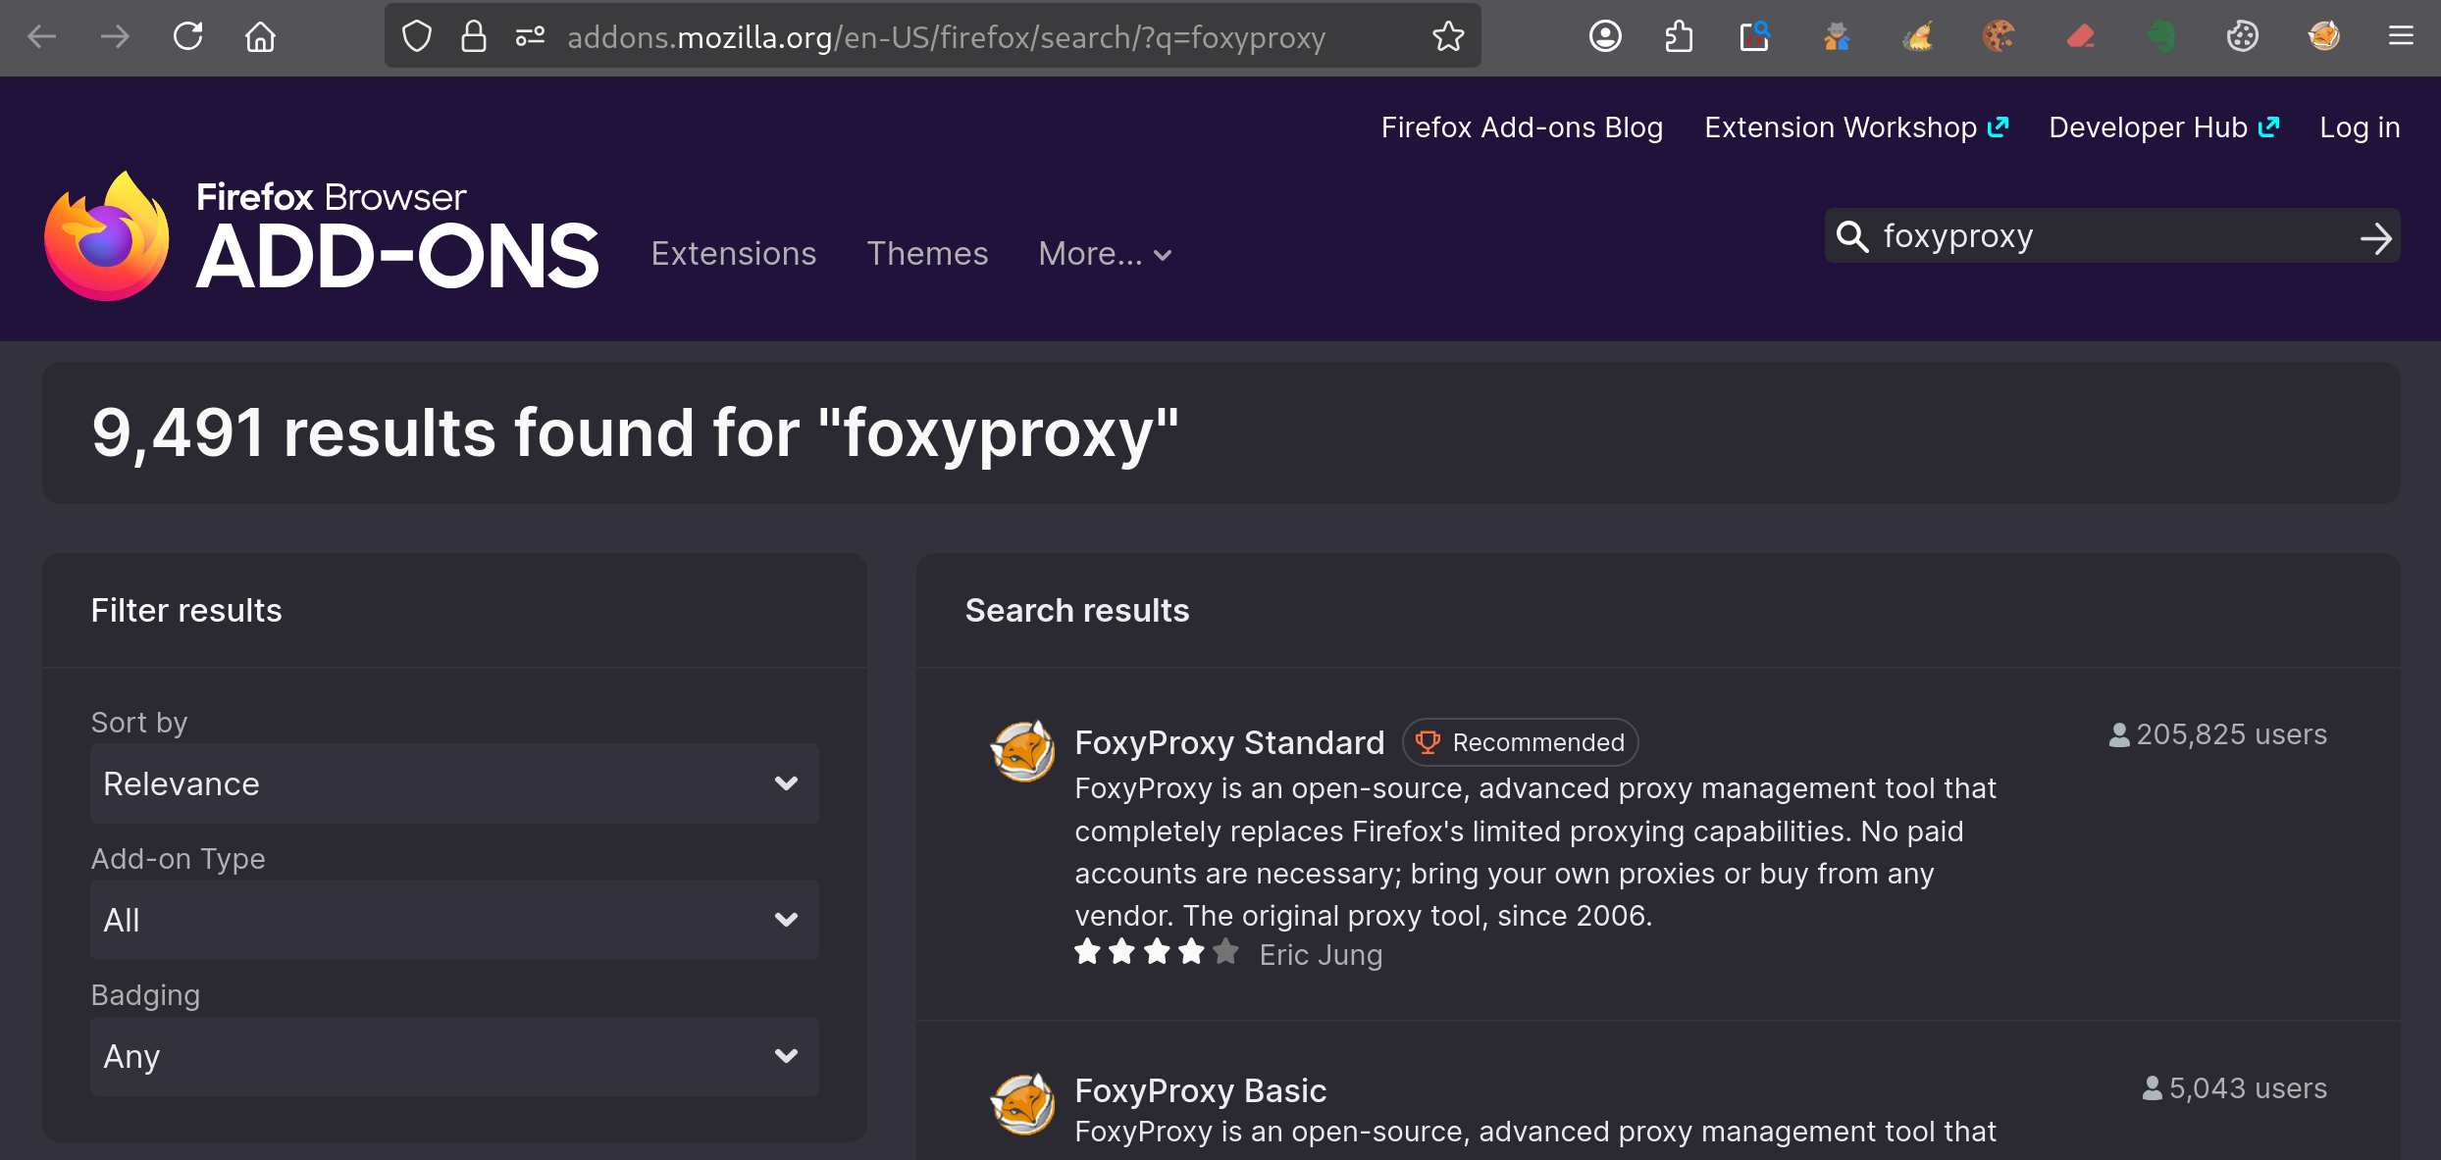Click the FoxyProxy Standard description text
Viewport: 2441px width, 1160px height.
[1535, 851]
